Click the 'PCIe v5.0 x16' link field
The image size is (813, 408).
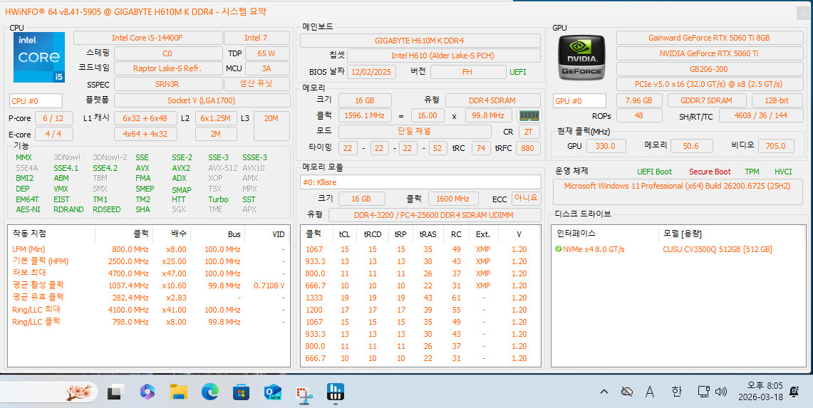click(x=709, y=84)
